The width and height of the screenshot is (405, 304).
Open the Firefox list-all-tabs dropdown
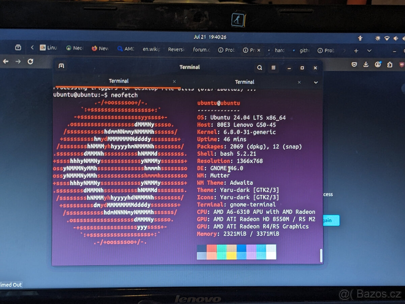pyautogui.click(x=369, y=51)
